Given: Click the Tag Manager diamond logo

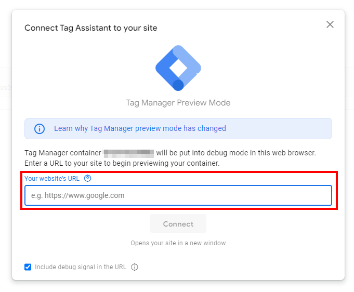Looking at the screenshot, I should [178, 68].
